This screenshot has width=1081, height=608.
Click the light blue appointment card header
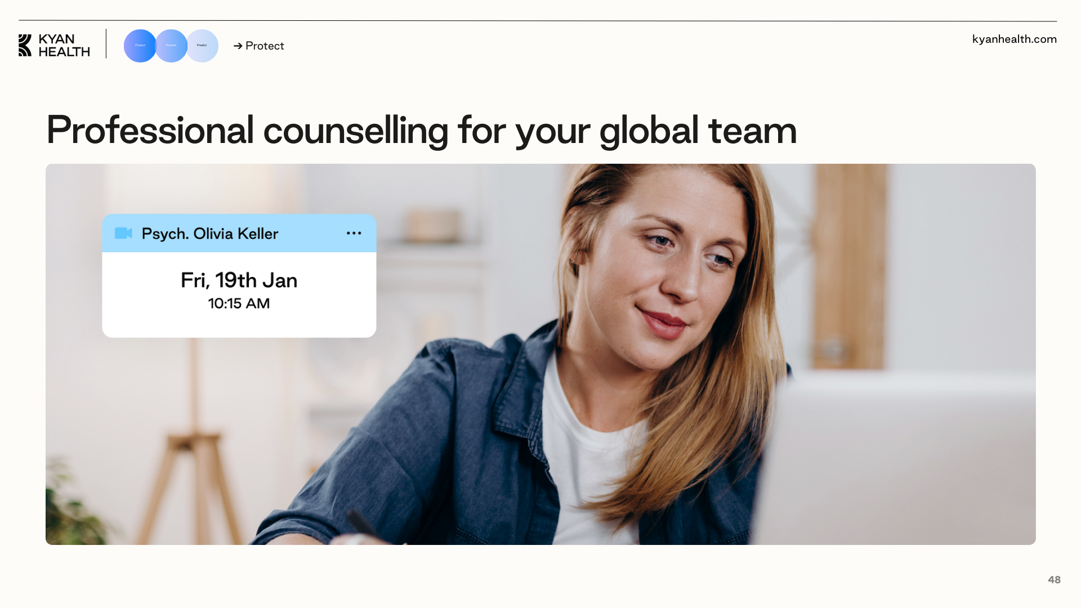coord(239,233)
